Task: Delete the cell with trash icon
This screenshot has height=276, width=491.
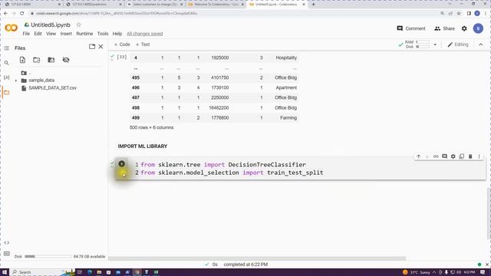Action: pos(470,156)
